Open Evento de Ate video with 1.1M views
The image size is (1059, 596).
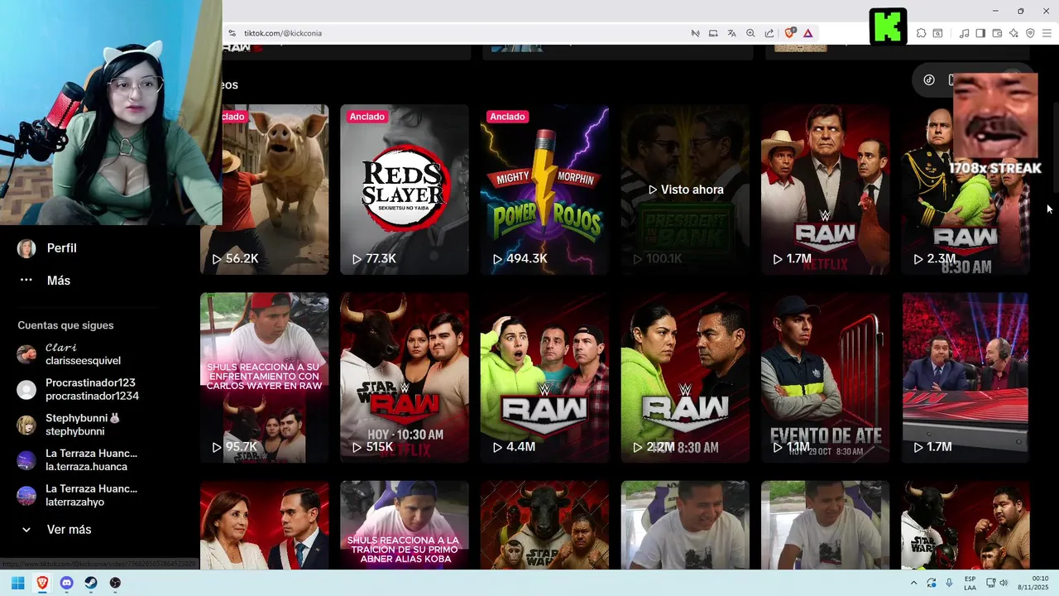[825, 377]
